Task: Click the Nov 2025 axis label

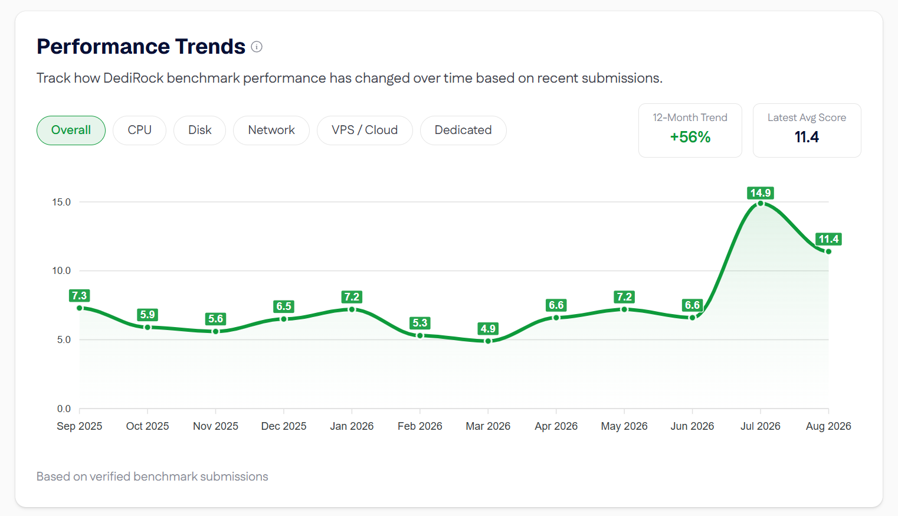Action: click(216, 426)
